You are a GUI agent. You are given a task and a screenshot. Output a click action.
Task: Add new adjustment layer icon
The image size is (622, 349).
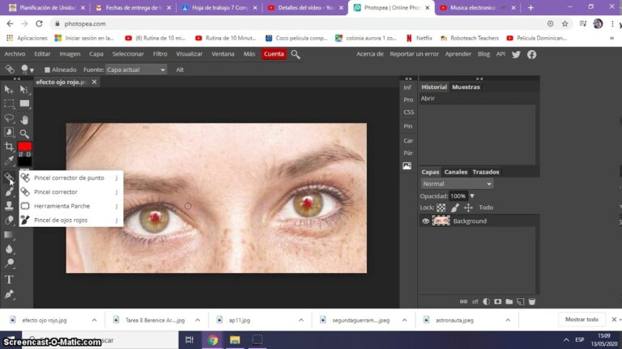[x=486, y=301]
